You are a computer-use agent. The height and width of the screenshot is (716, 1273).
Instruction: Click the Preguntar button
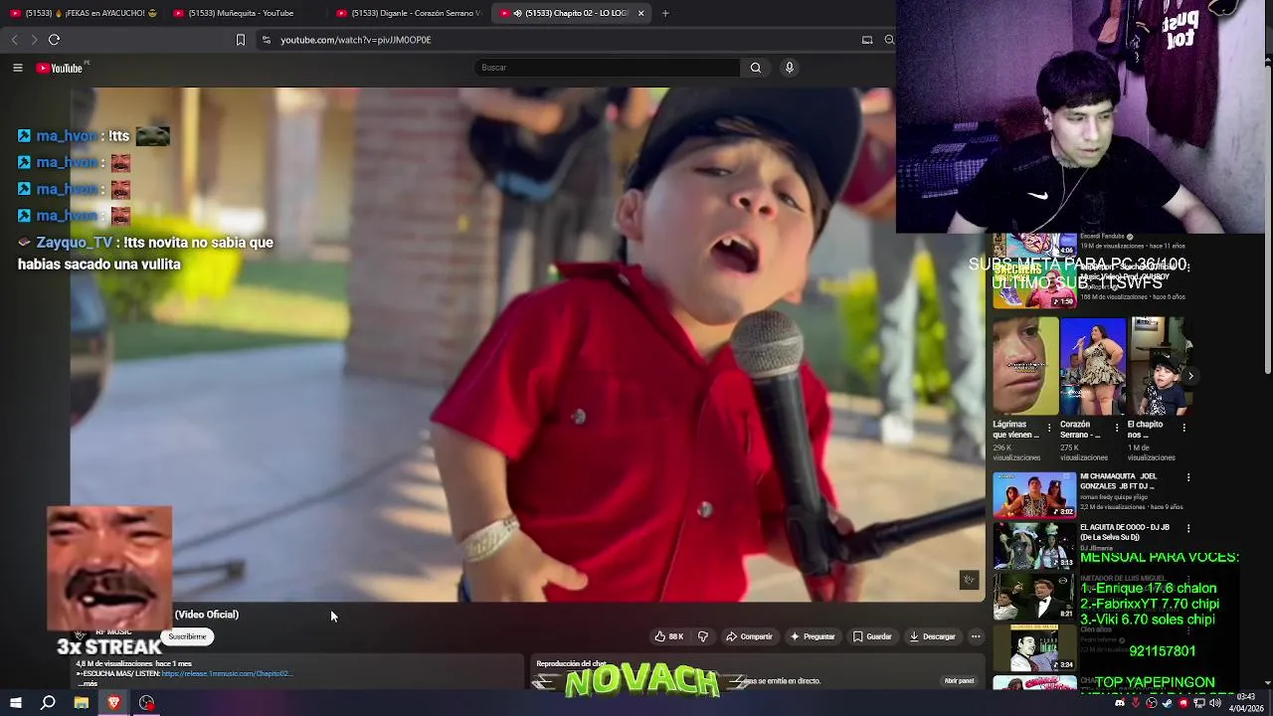pyautogui.click(x=813, y=636)
